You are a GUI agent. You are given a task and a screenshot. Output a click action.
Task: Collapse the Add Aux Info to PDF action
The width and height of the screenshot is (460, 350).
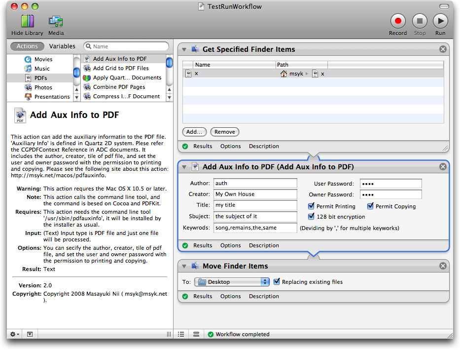184,167
